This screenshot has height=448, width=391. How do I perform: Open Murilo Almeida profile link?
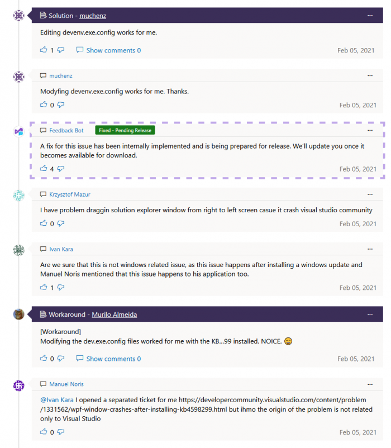(114, 314)
